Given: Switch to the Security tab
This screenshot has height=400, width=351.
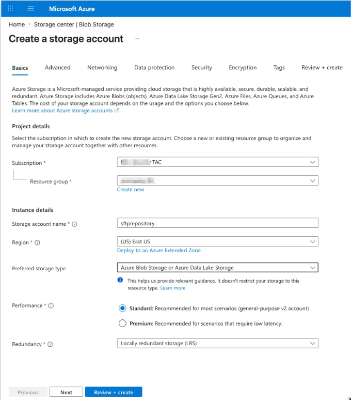Looking at the screenshot, I should 202,68.
